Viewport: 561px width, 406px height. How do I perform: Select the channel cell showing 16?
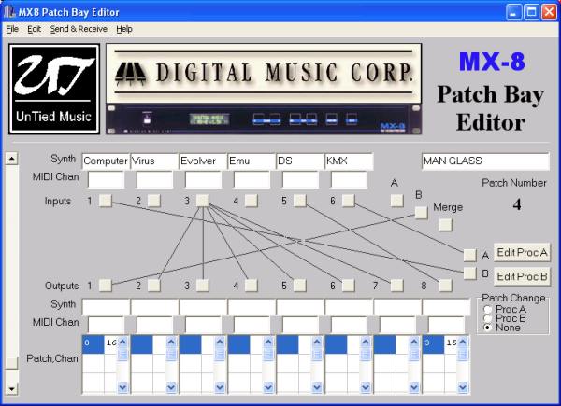click(x=111, y=344)
